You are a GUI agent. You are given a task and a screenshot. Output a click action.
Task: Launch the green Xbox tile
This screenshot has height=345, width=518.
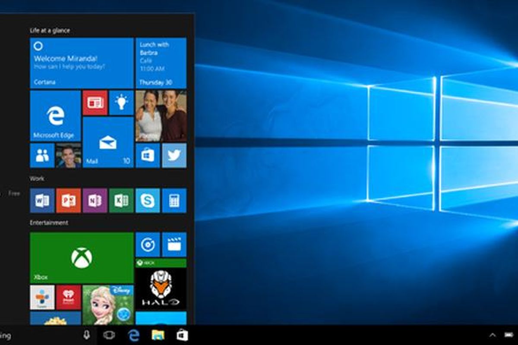(x=82, y=257)
